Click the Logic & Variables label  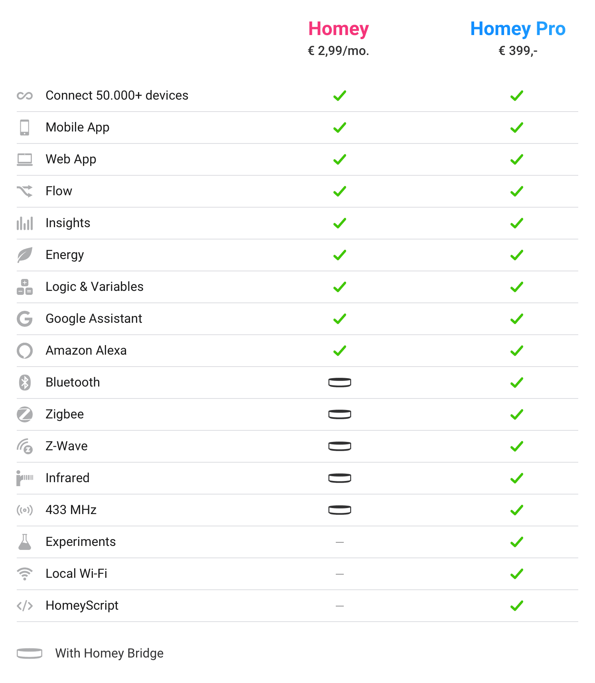pos(95,287)
